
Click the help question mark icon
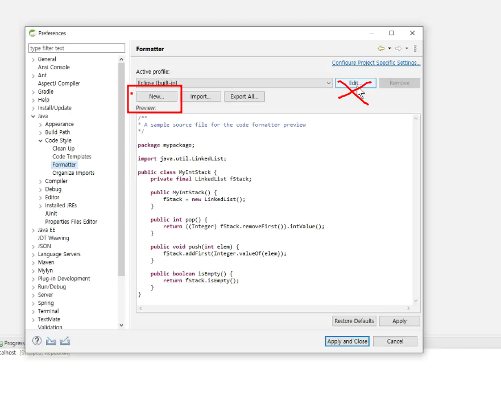[37, 341]
